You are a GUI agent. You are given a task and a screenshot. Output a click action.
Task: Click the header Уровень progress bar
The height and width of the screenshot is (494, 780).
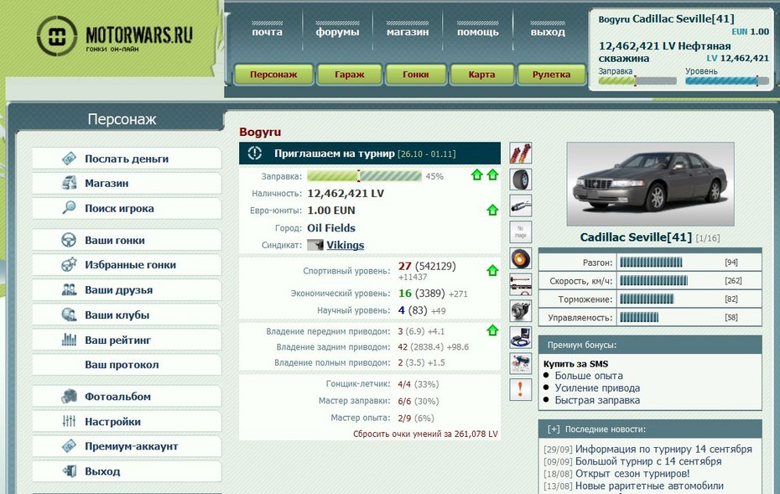[727, 81]
